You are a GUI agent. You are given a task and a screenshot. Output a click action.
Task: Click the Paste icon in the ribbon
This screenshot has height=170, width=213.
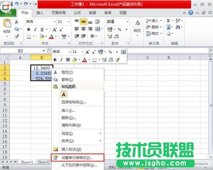click(x=7, y=23)
